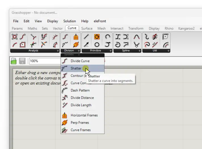
Task: Switch to the Rhino tab
Action: click(169, 28)
